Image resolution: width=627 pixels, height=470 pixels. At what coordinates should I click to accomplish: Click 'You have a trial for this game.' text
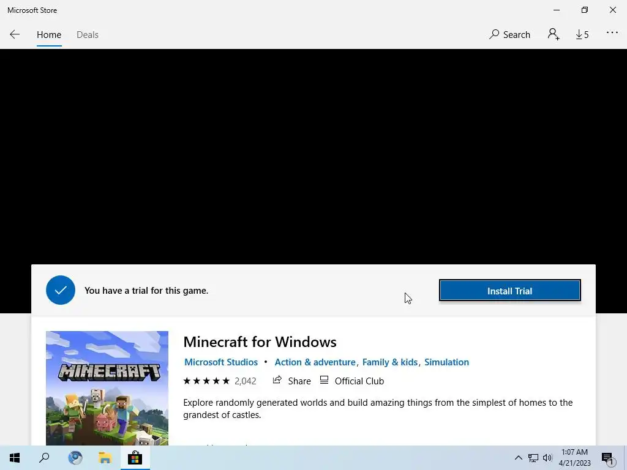pyautogui.click(x=146, y=291)
